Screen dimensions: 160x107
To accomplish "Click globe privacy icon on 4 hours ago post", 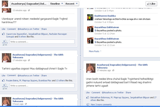I will 26,104.
